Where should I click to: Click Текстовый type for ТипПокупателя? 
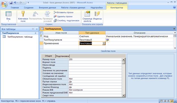tap(92, 40)
